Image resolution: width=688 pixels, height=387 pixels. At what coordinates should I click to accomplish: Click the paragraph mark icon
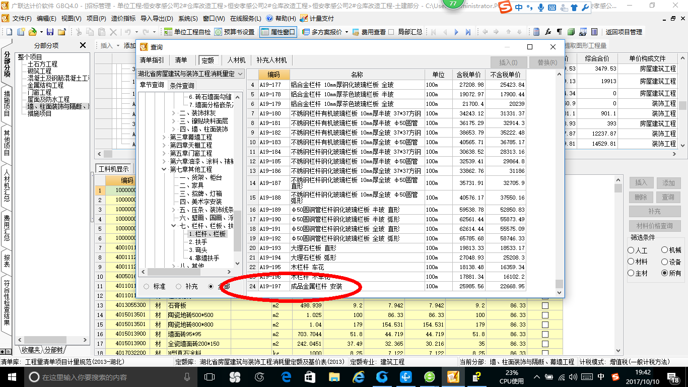tap(560, 32)
